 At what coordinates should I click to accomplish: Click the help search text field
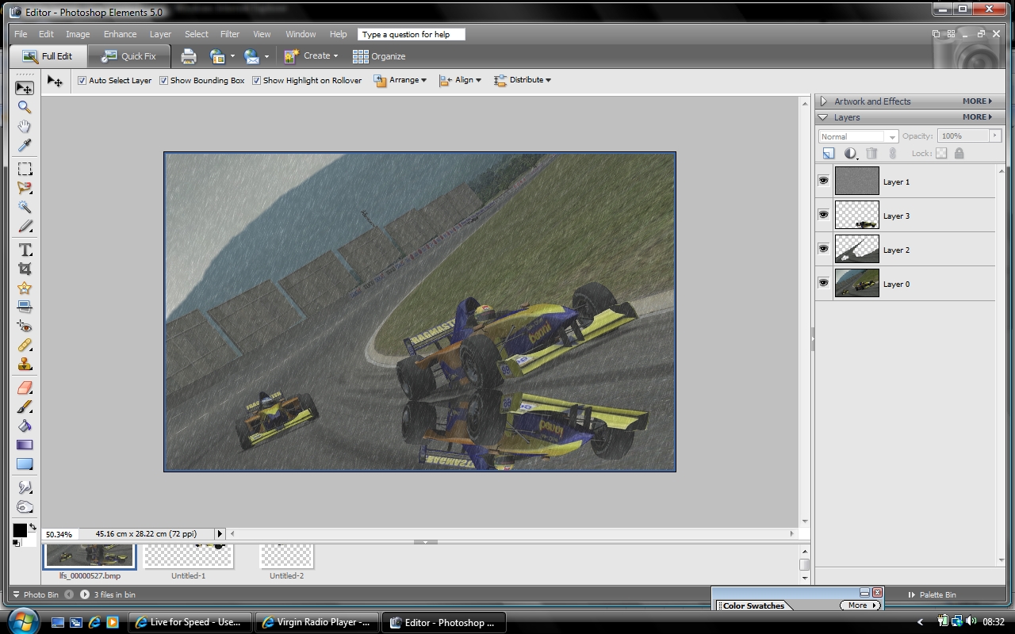pos(412,34)
